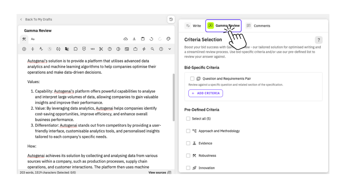
Task: Click View sources in status bar
Action: click(x=160, y=172)
